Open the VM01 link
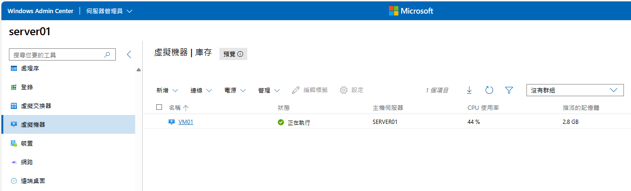 pyautogui.click(x=186, y=122)
